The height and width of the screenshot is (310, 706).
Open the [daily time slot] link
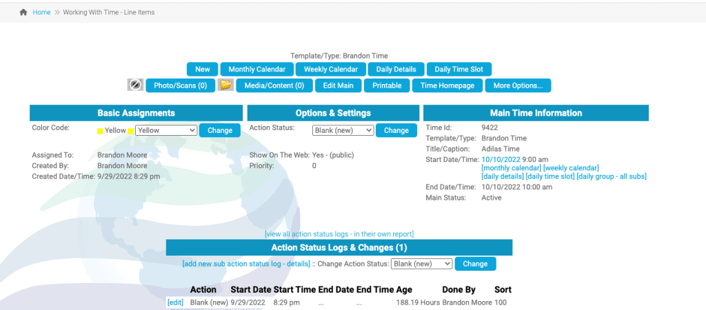tap(550, 176)
